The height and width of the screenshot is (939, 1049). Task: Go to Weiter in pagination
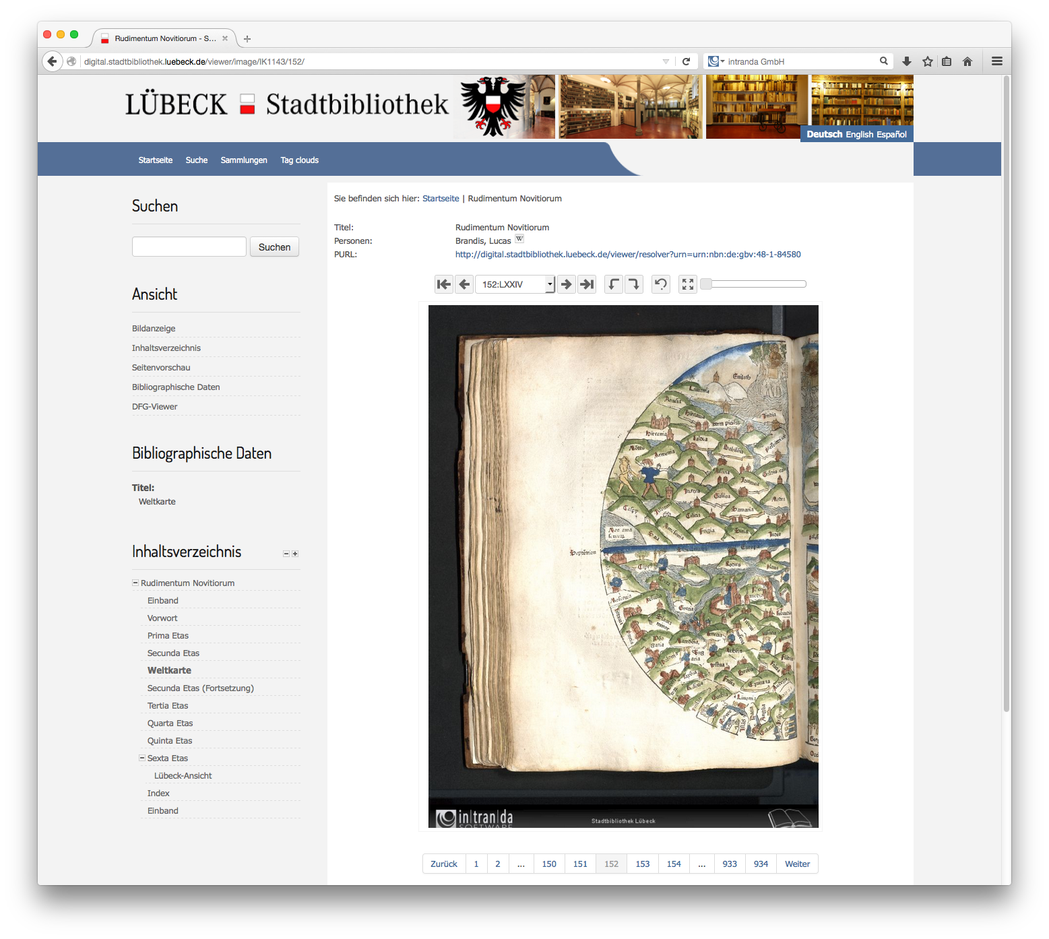coord(798,864)
